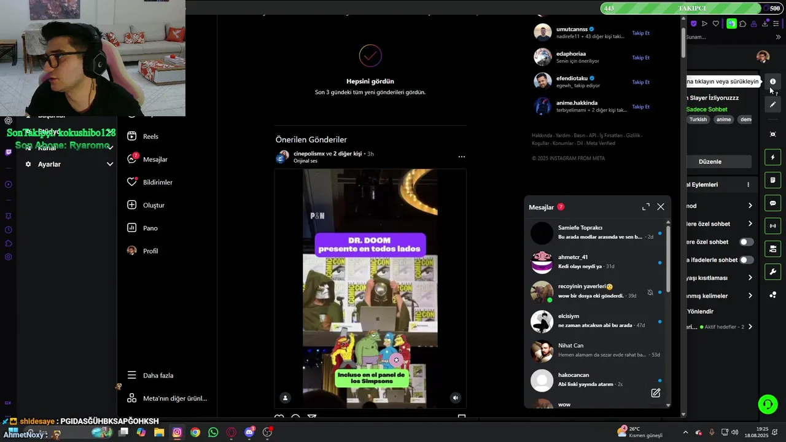The width and height of the screenshot is (786, 442).
Task: Click the browser downloads icon
Action: (765, 24)
